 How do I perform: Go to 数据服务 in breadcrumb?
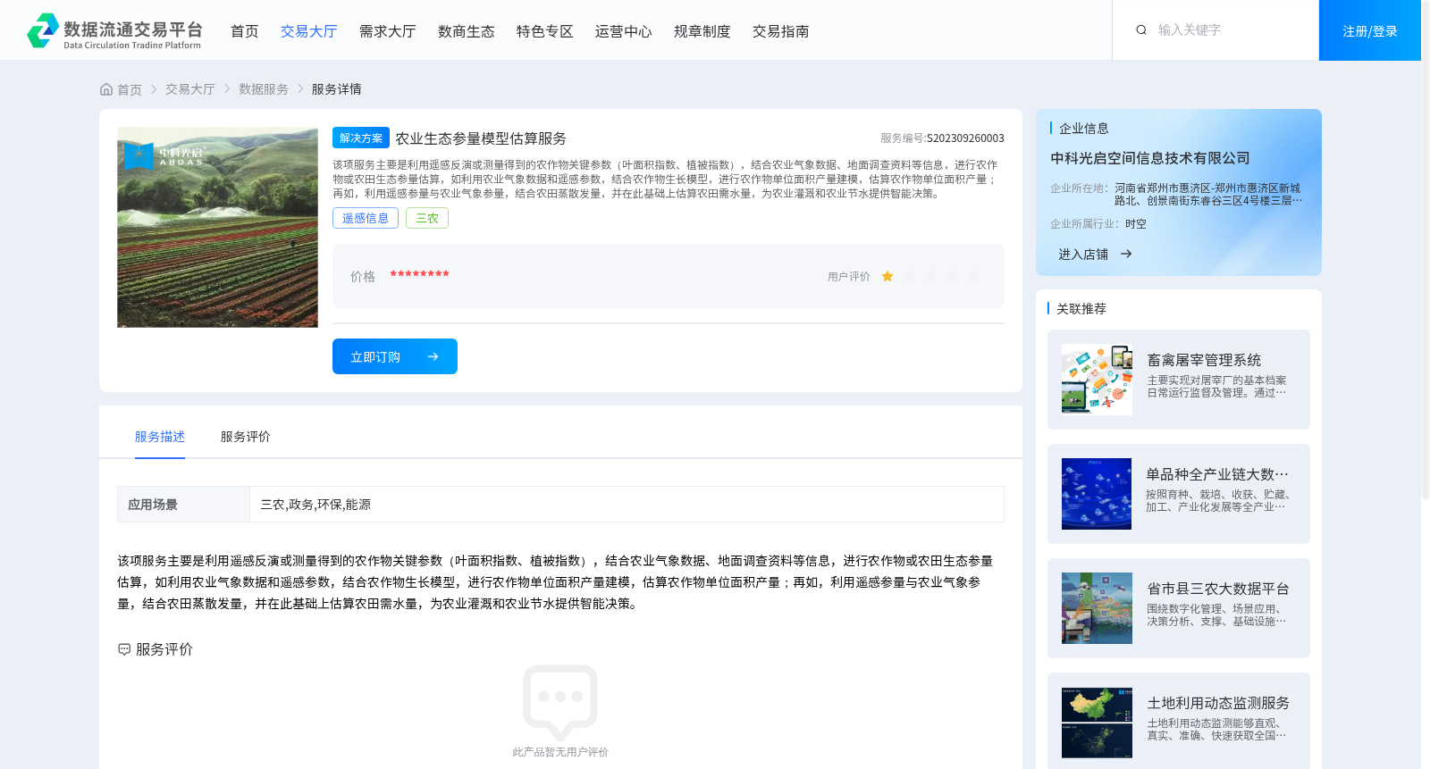tap(264, 89)
